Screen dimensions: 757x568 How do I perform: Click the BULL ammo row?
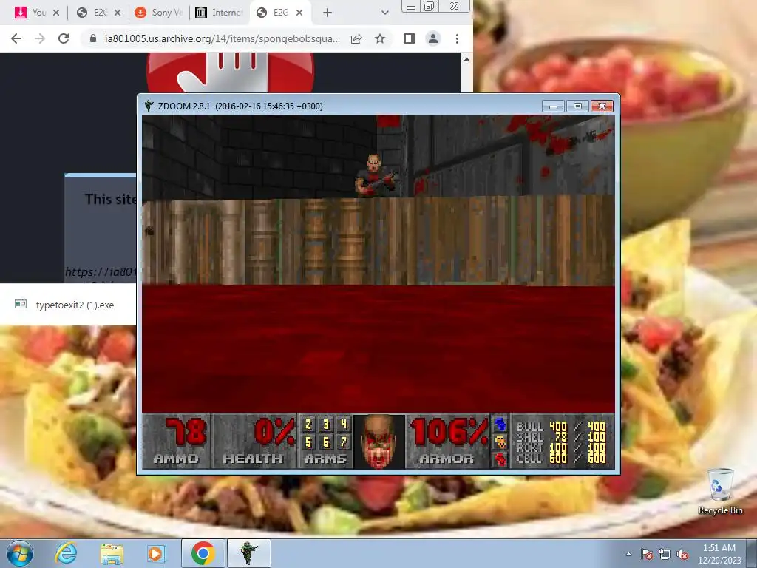pos(561,427)
